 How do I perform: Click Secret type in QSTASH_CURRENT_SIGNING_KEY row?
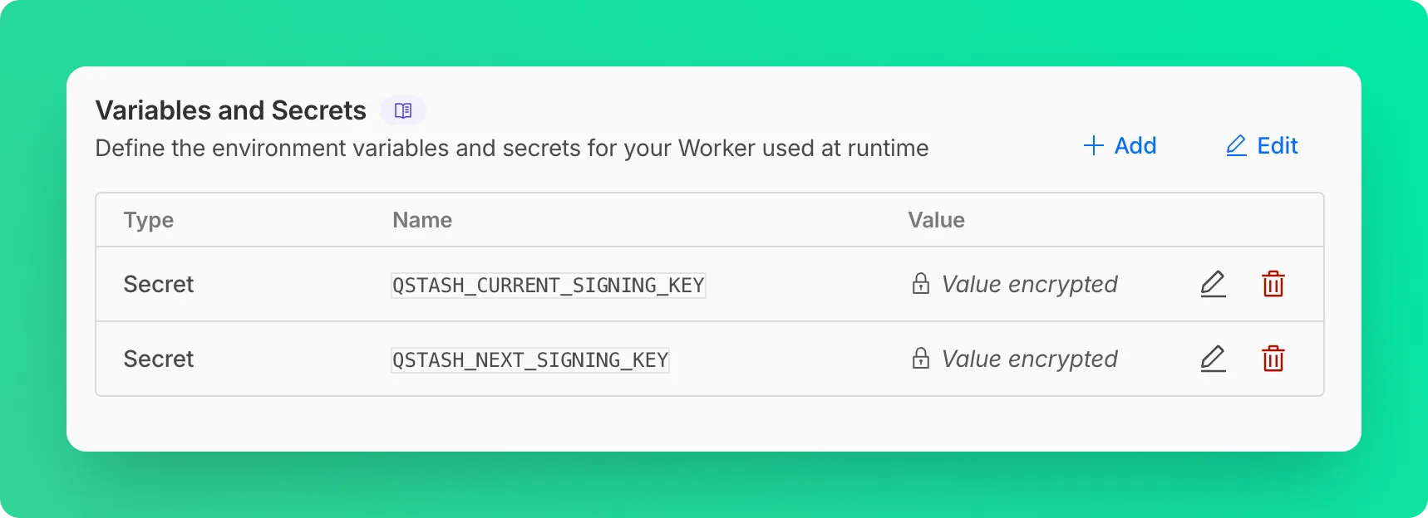(159, 285)
